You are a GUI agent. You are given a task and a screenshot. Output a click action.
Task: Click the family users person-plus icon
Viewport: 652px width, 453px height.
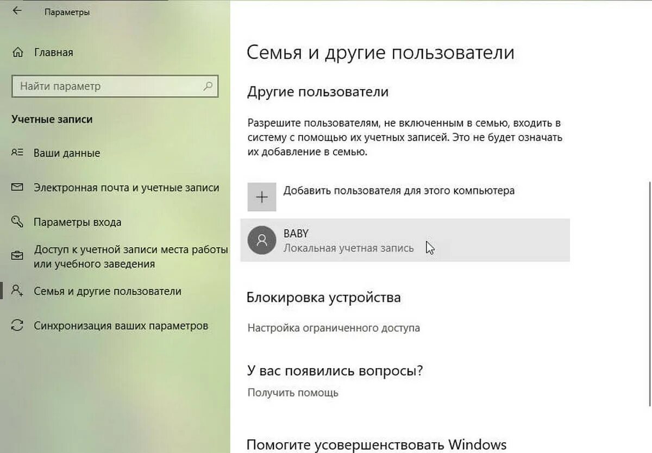(17, 291)
